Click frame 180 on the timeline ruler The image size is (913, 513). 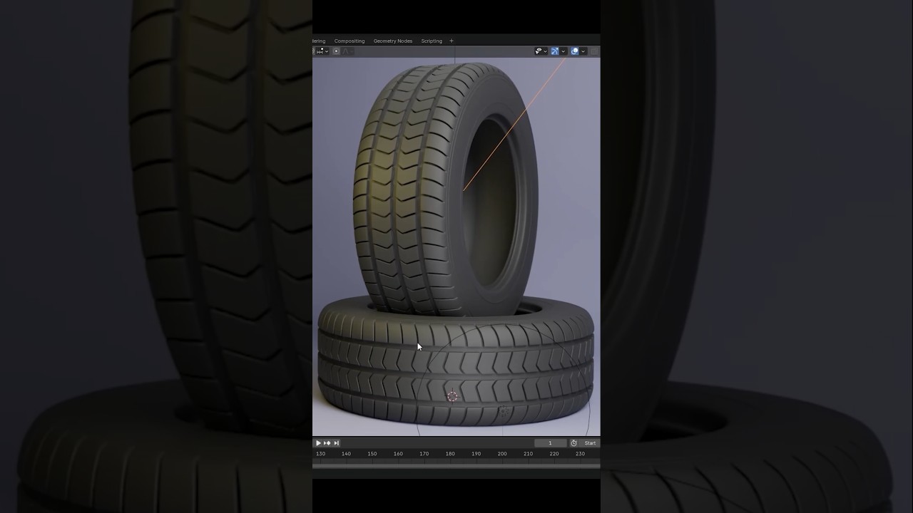click(x=450, y=454)
